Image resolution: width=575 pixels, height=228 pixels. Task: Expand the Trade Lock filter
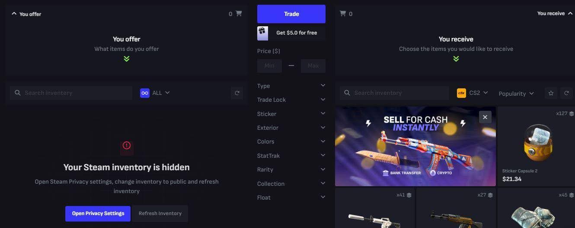pos(291,100)
